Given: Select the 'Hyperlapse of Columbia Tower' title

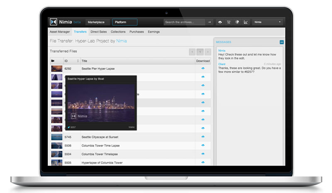Looking at the screenshot, I should 102,163.
